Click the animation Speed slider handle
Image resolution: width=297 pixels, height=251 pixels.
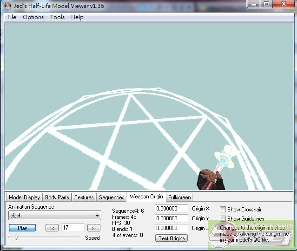click(16, 237)
